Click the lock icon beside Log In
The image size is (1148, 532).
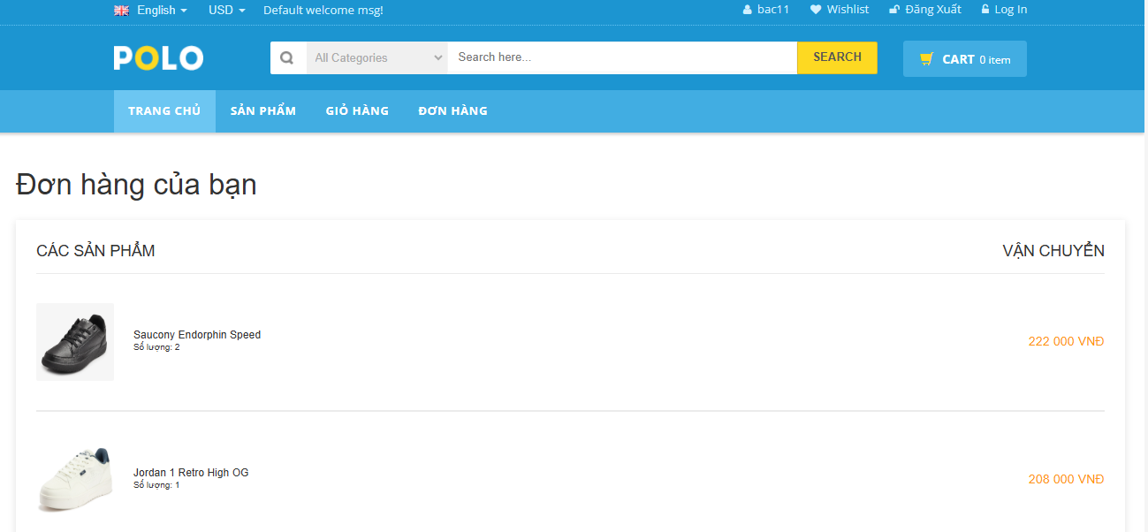coord(985,10)
